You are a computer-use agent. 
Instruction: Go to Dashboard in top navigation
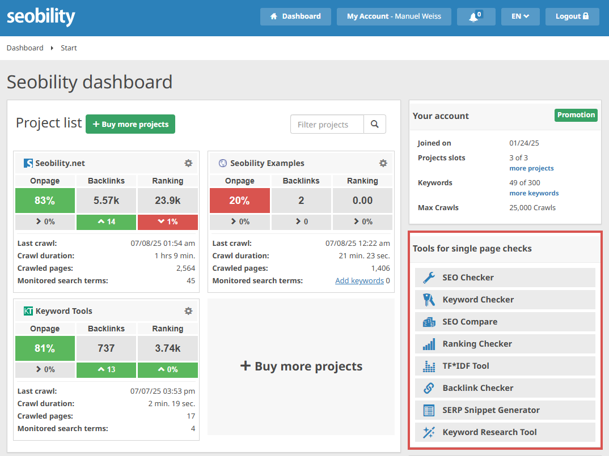coord(295,16)
